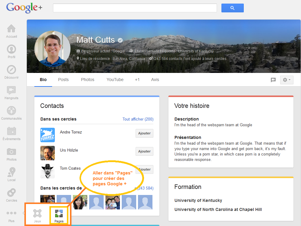This screenshot has height=226, width=301.
Task: Open Communautés in the sidebar
Action: (11, 111)
